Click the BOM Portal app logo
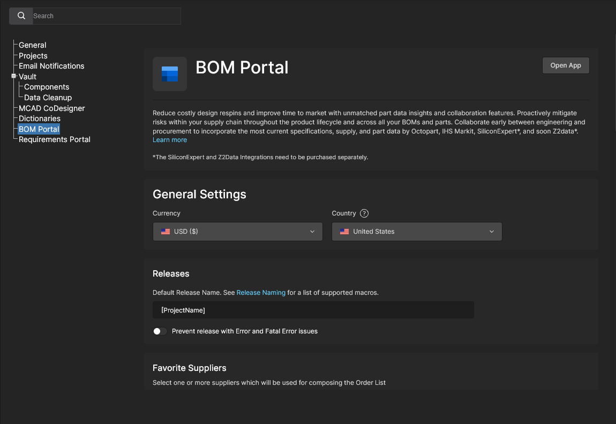Screen dimensions: 616x424 point(170,74)
